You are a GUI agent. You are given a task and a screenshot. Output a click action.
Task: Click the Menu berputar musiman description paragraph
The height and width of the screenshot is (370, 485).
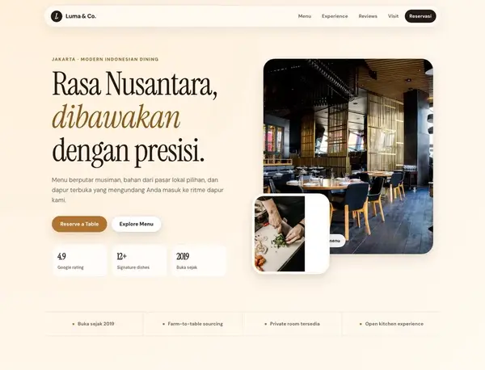click(137, 190)
